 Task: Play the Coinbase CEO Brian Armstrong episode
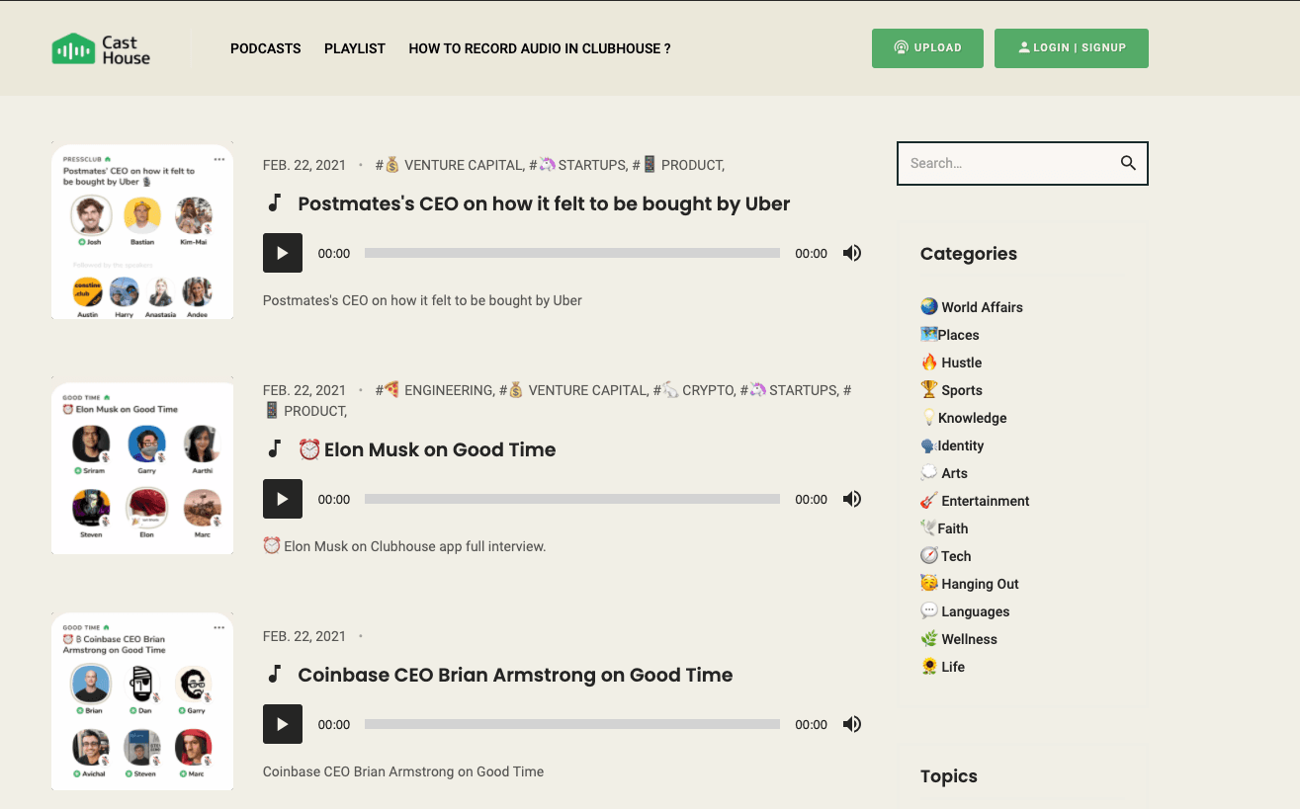click(283, 724)
